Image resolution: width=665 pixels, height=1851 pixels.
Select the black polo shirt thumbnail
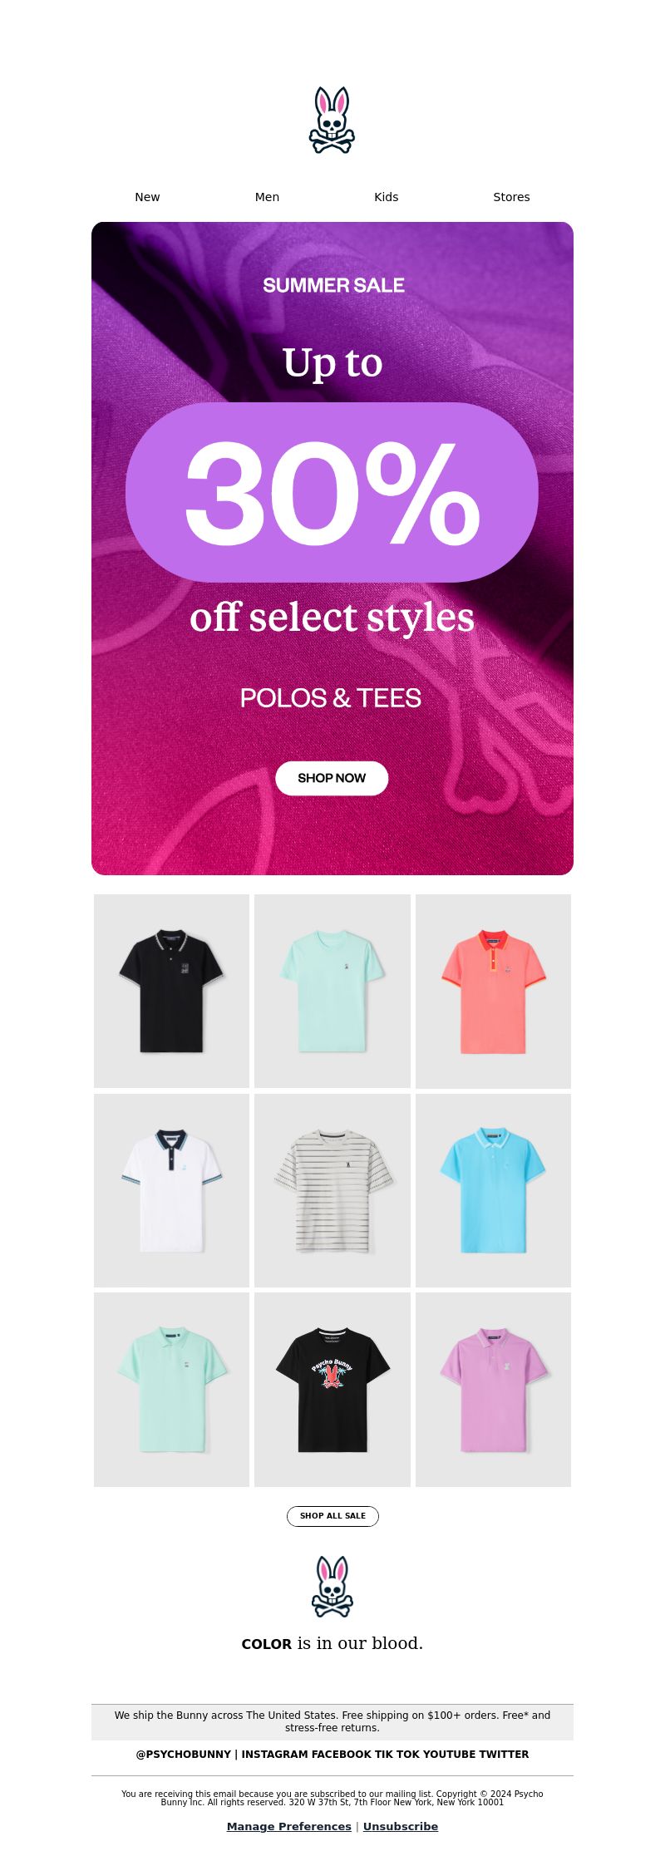(x=171, y=991)
